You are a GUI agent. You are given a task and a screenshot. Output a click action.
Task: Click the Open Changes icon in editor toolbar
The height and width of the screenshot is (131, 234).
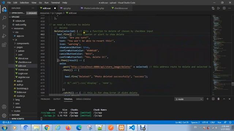tap(213, 8)
